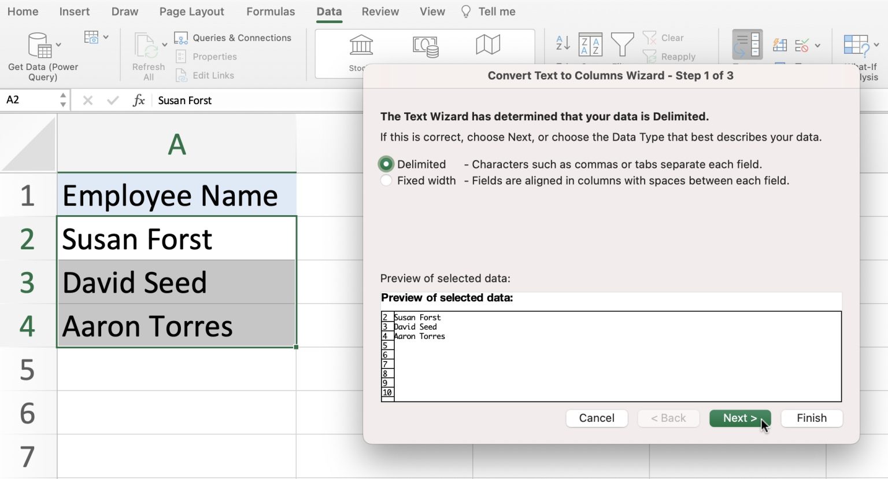
Task: Click the Cancel button
Action: pyautogui.click(x=597, y=418)
